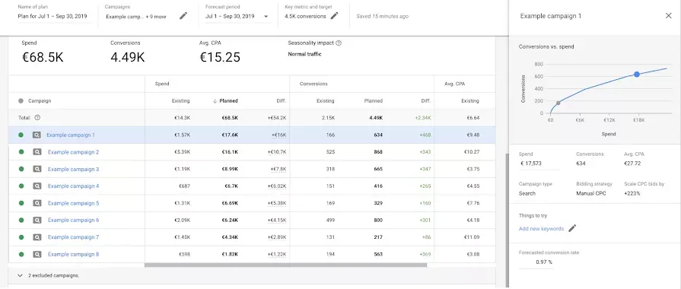681x289 pixels.
Task: Click planned conversions 800 for campaign 6
Action: click(378, 220)
